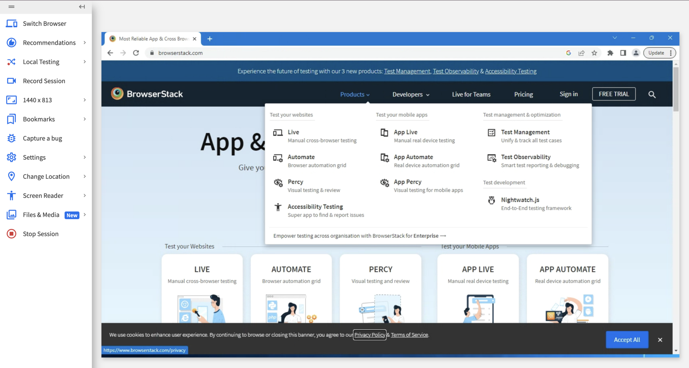Click the FREE TRIAL button
The image size is (689, 368).
click(613, 94)
